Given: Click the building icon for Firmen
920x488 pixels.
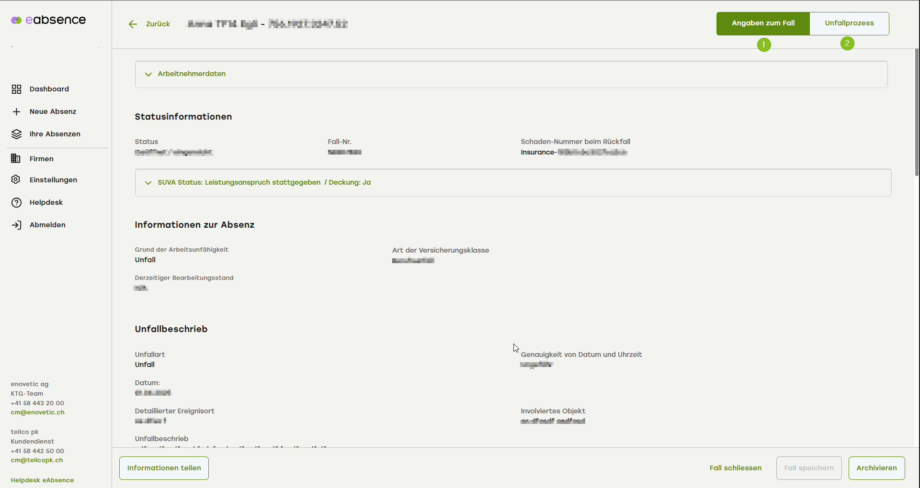Looking at the screenshot, I should pyautogui.click(x=16, y=159).
